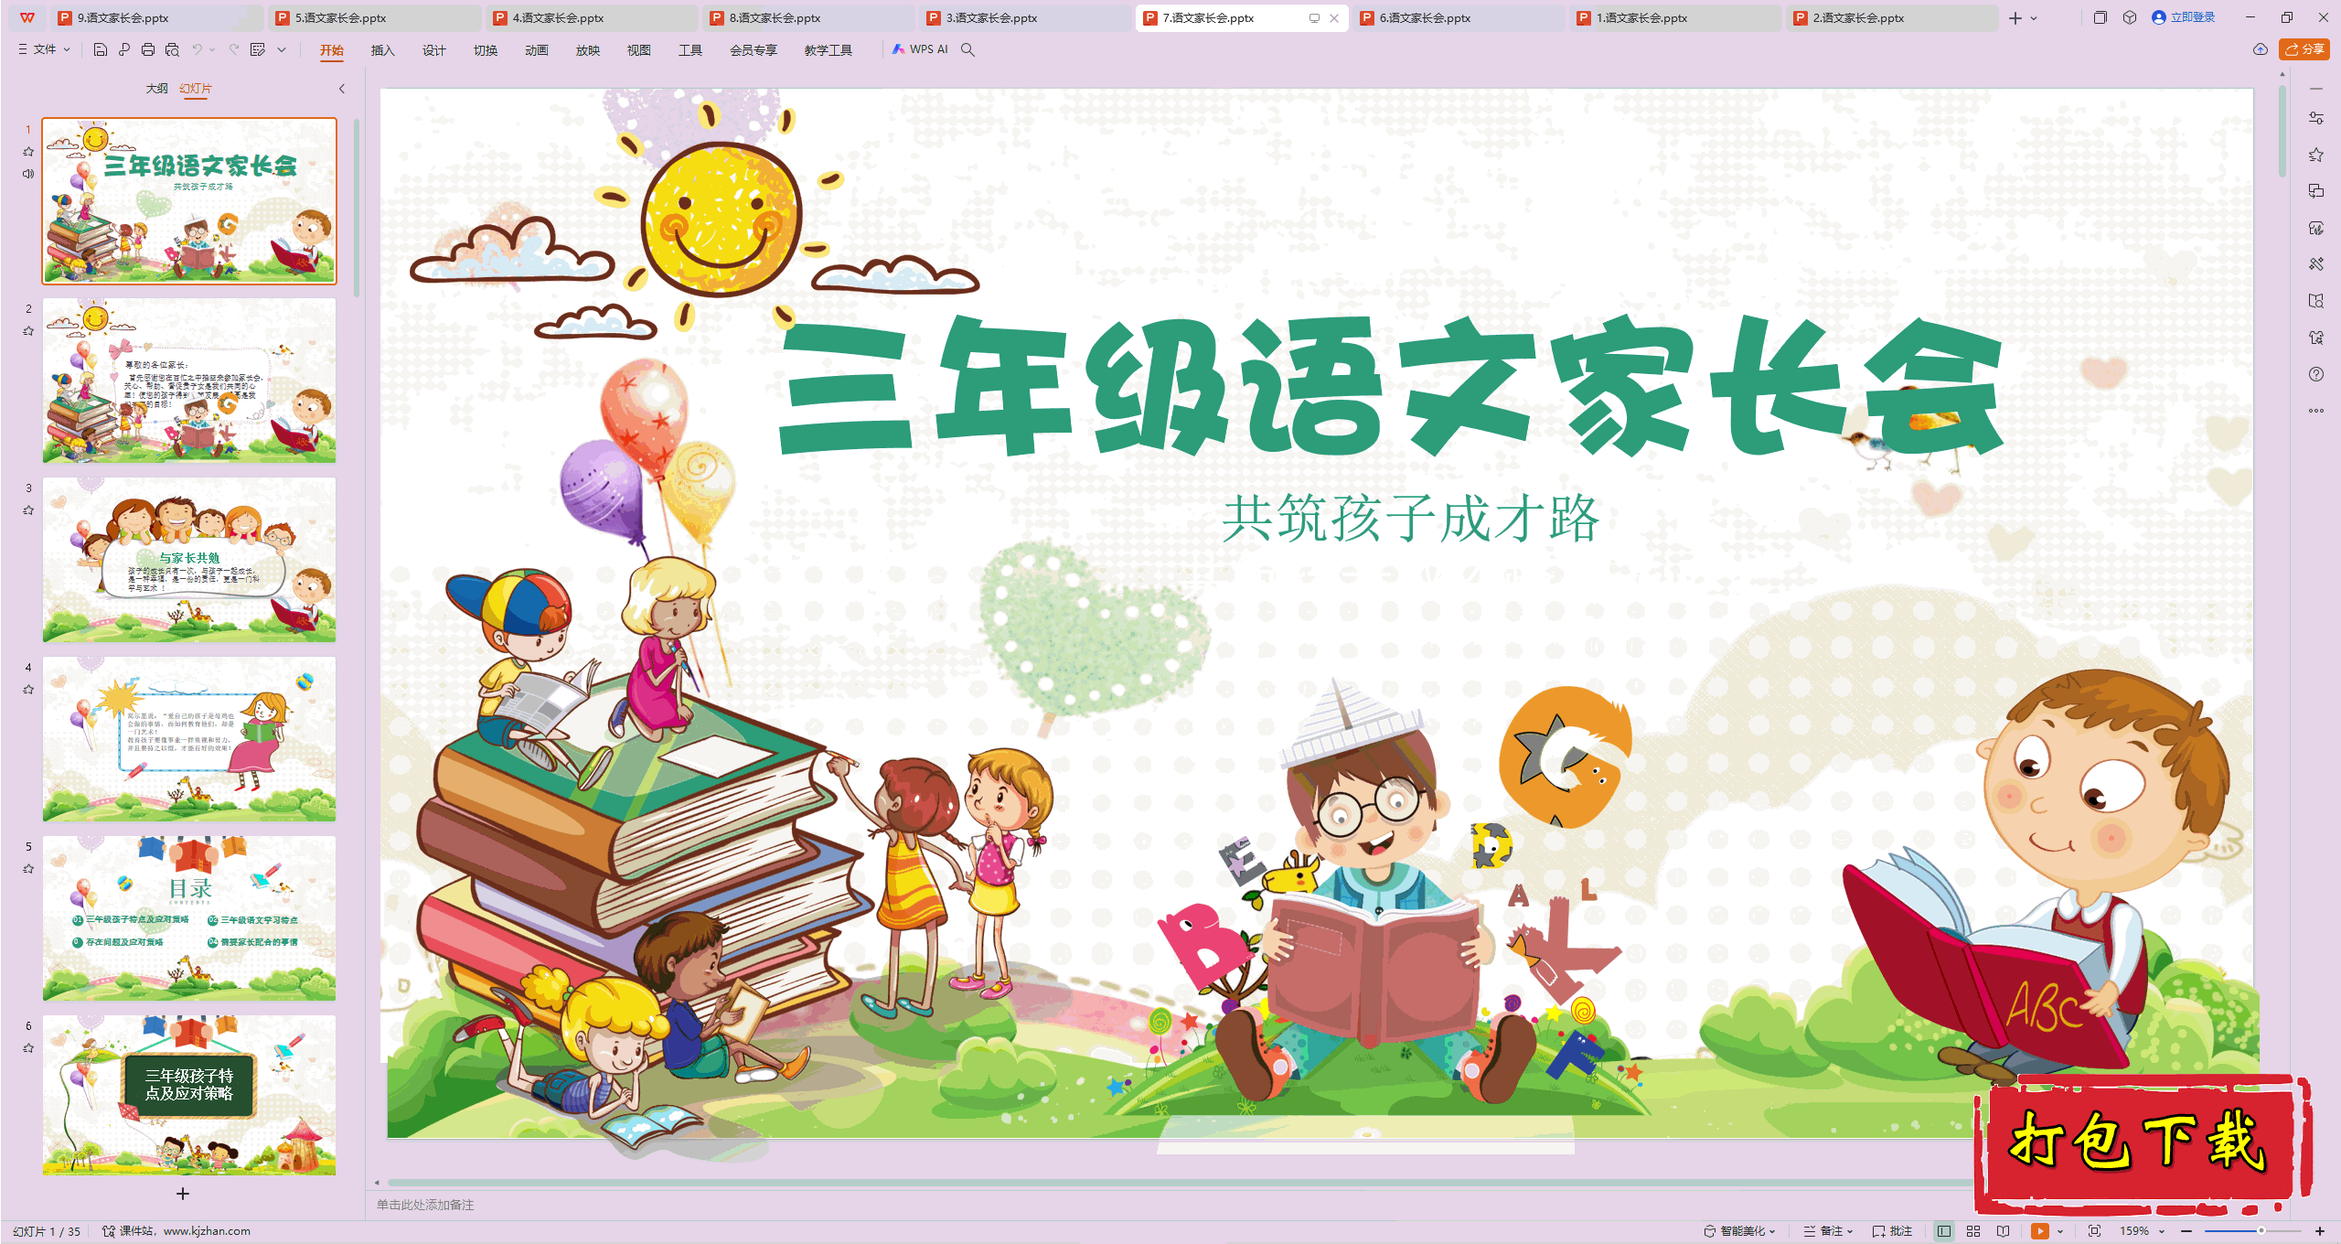Click the Print icon

pyautogui.click(x=148, y=49)
